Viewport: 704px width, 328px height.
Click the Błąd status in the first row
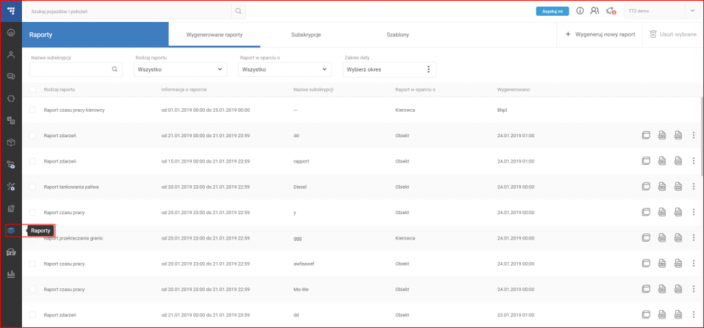tap(502, 110)
